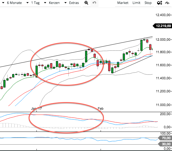Viewport: 172px width, 151px height.
Task: Click the RSI 70,00 level marker
Action: click(x=165, y=138)
